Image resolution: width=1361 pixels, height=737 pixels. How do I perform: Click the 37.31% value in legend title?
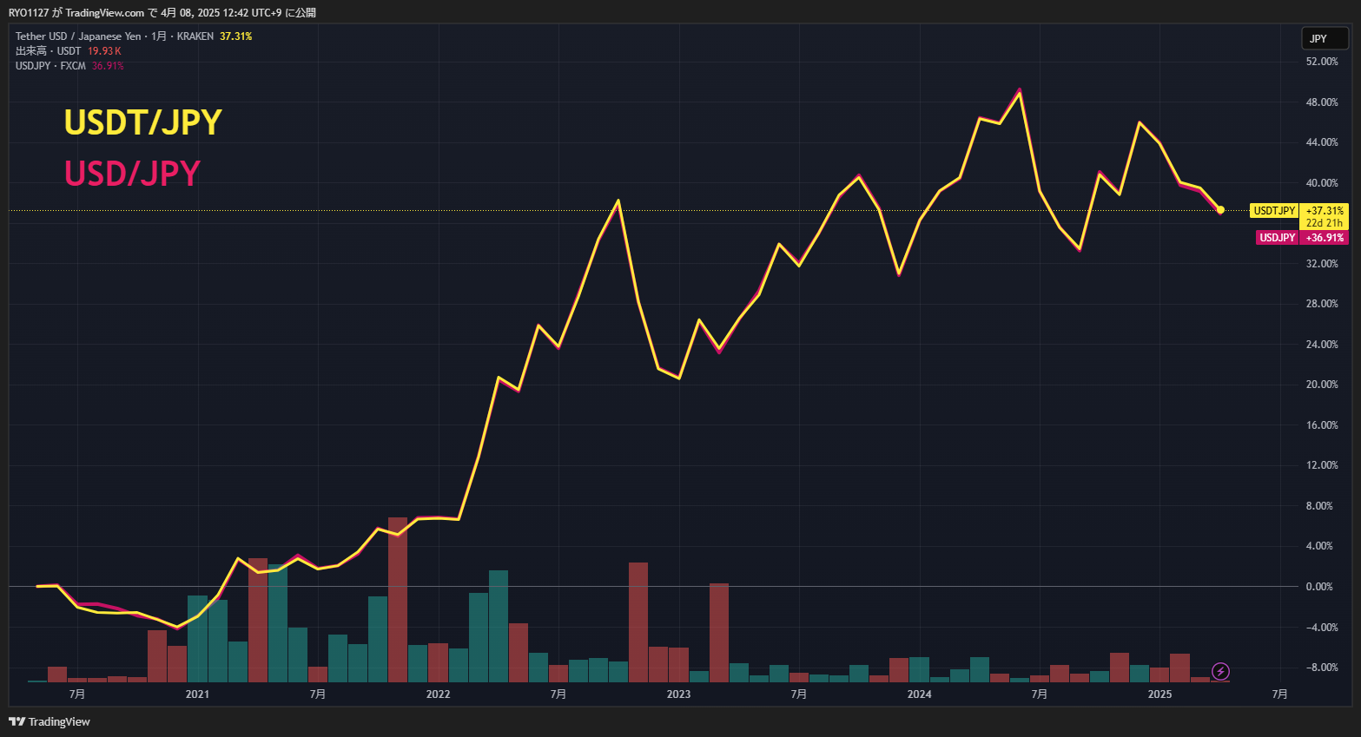235,36
